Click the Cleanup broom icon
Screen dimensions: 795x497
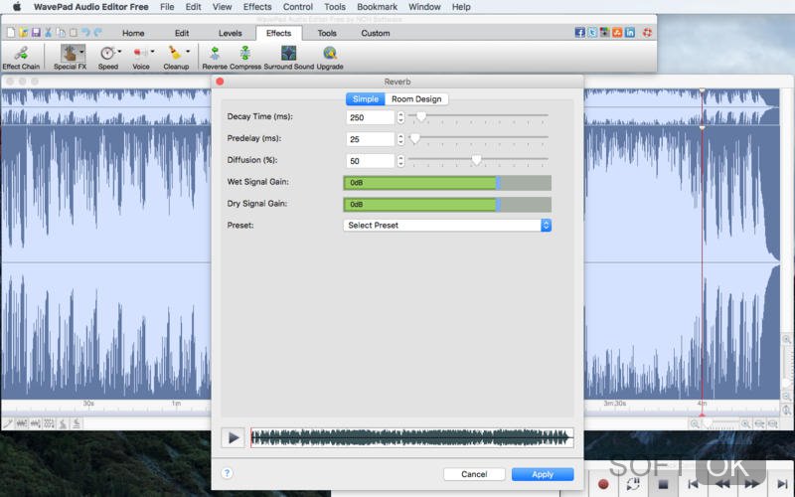[x=175, y=53]
